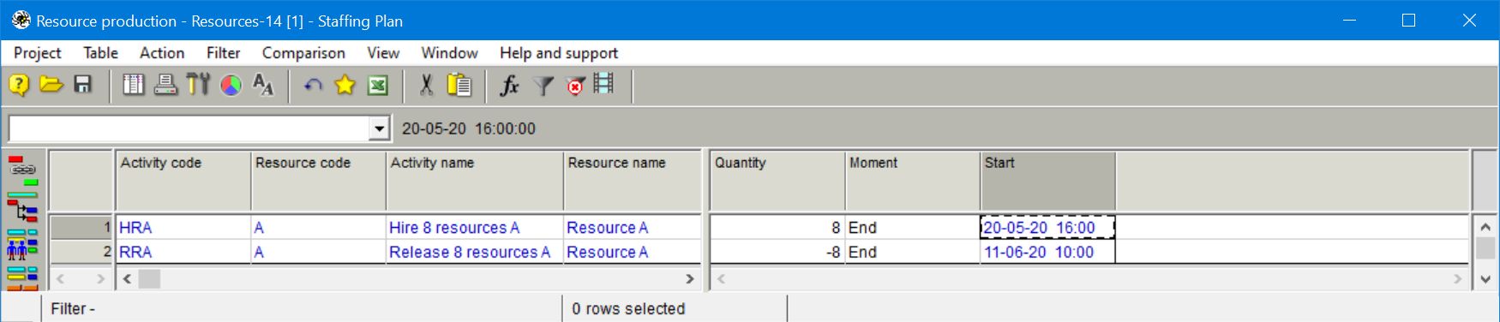1500x322 pixels.
Task: Click resource code A in the RRA row
Action: click(319, 252)
